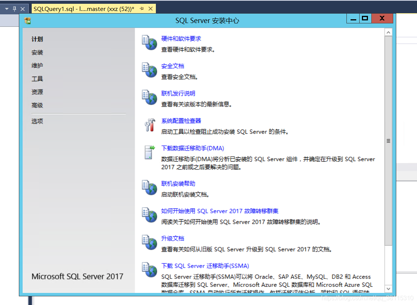417x305 pixels.
Task: Click the scrollbar up arrow
Action: (388, 32)
